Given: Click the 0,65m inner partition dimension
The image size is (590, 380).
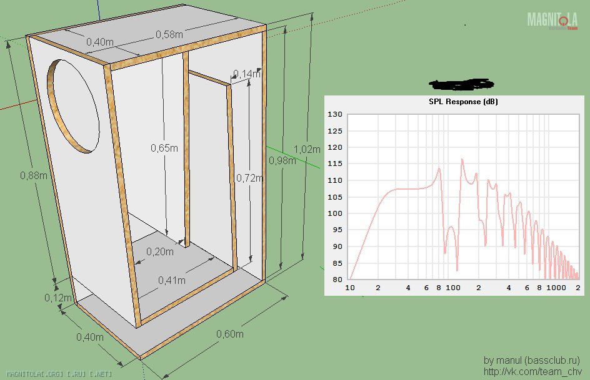Looking at the screenshot, I should pos(164,148).
